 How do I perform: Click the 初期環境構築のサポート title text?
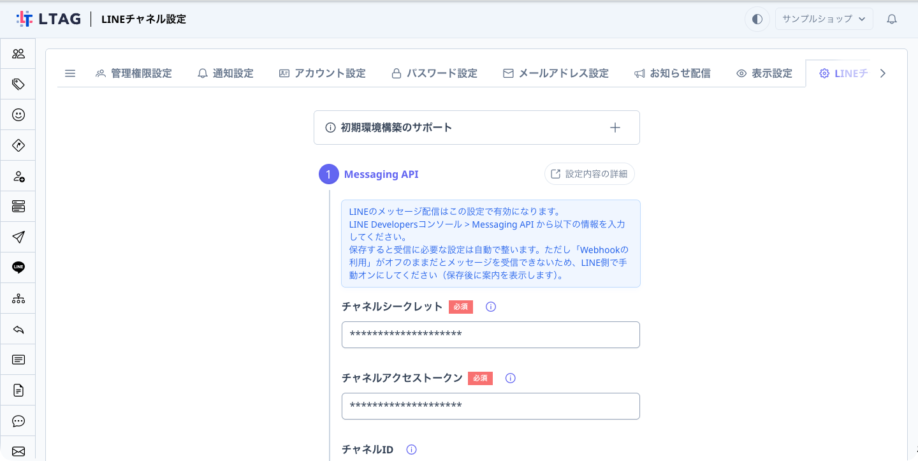pyautogui.click(x=397, y=128)
